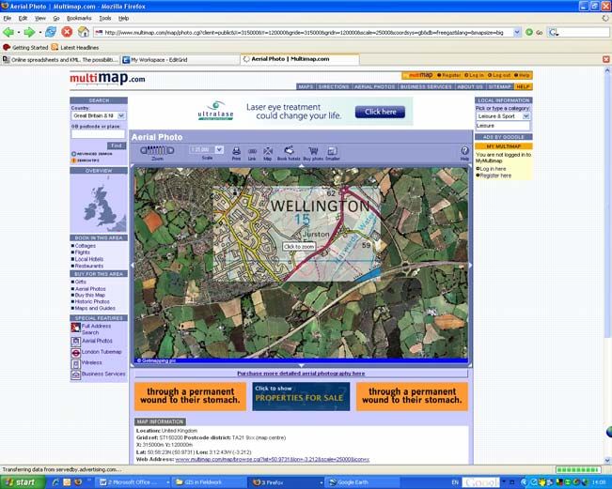Click the Properties for Sale banner

pyautogui.click(x=301, y=396)
